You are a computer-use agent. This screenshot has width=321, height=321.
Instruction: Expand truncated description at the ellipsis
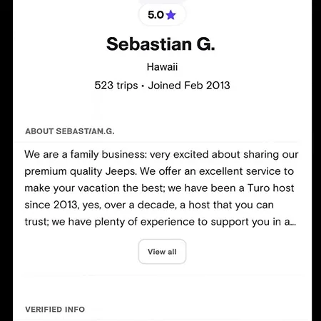(x=293, y=222)
